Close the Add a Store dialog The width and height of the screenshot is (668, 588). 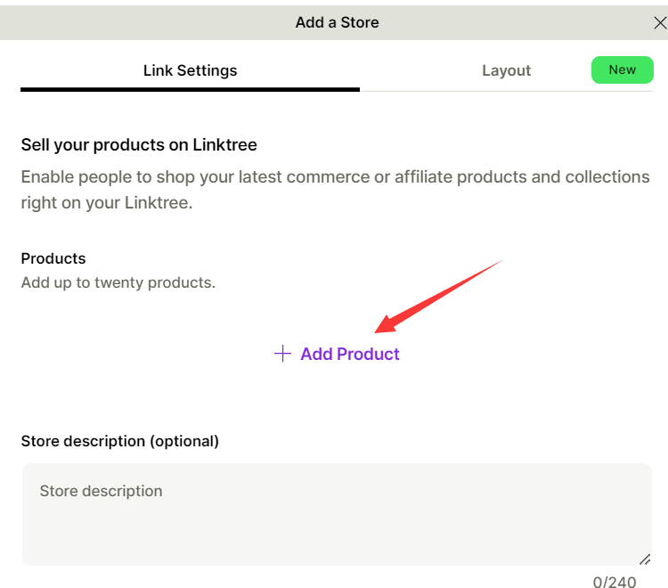(660, 23)
